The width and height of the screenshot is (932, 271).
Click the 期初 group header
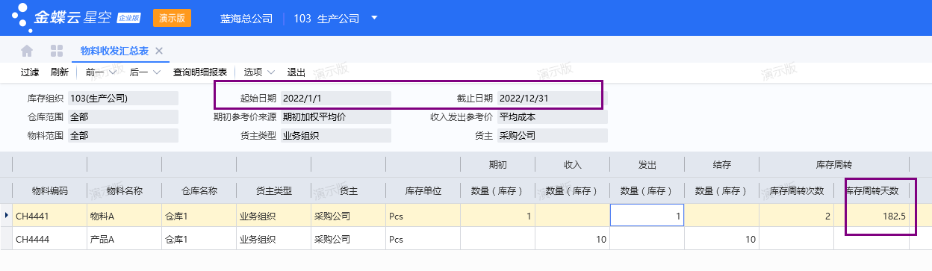tap(498, 164)
